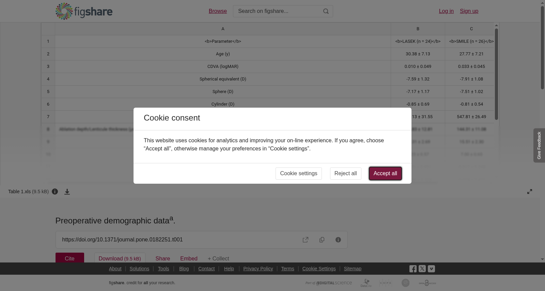545x291 pixels.
Task: Open the Help footer link
Action: tap(229, 269)
